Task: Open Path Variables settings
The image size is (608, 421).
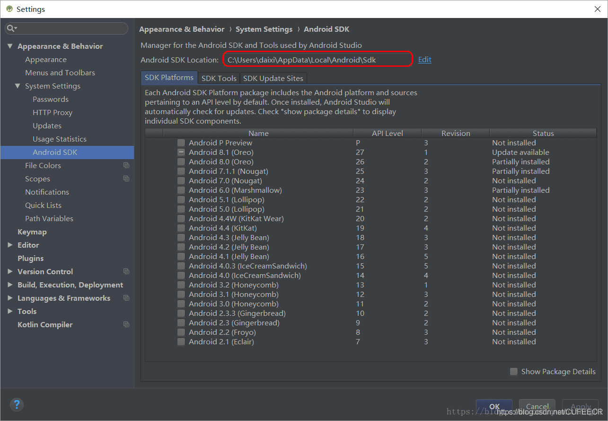Action: coord(49,218)
